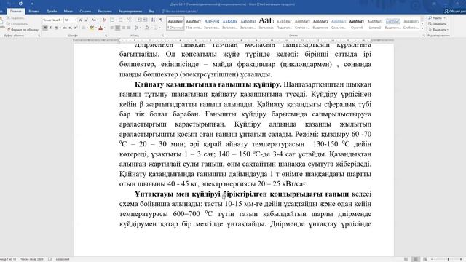The image size is (466, 262).
Task: Click the Format Painter button
Action: tap(23, 30)
